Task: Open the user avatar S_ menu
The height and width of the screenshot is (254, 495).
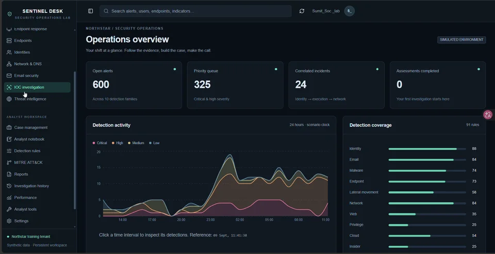Action: [350, 11]
